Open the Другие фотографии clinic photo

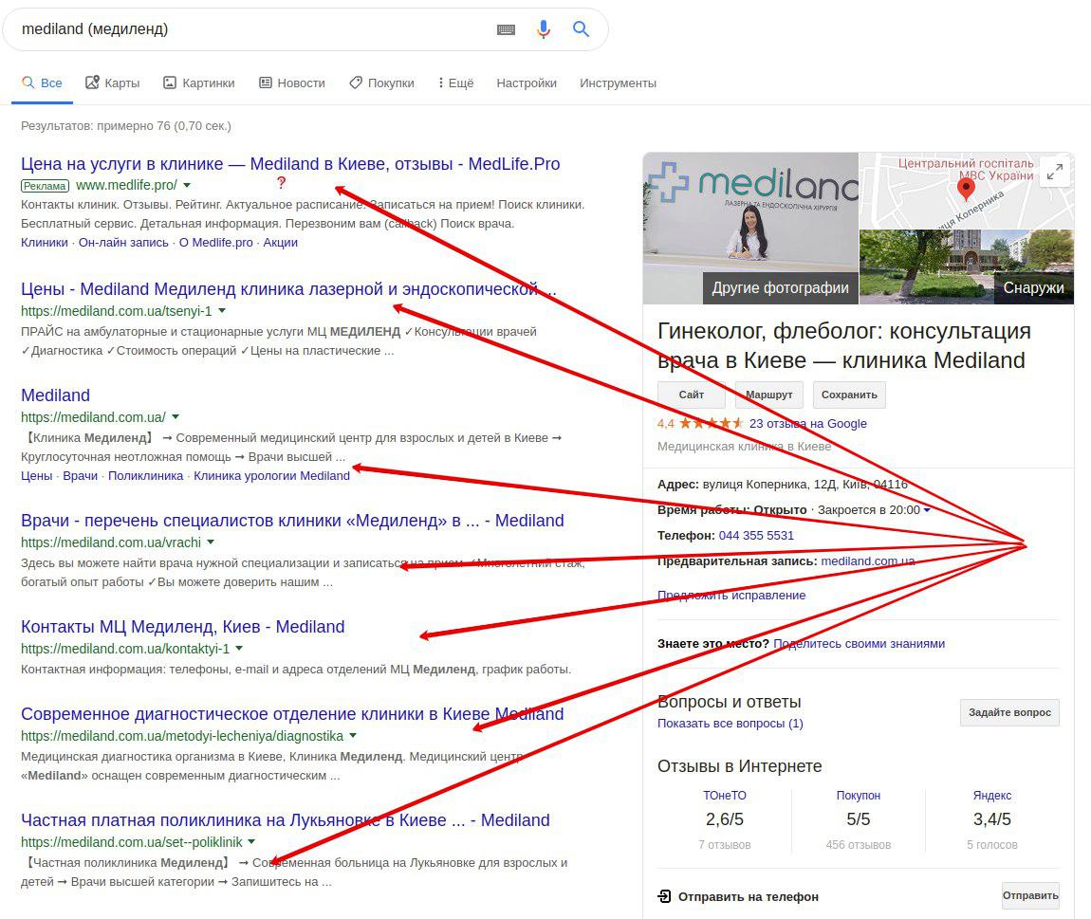(x=750, y=229)
